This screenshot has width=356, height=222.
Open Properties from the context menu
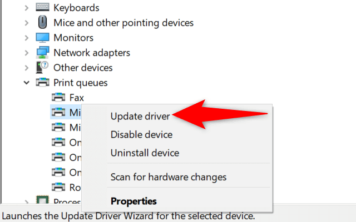click(133, 201)
